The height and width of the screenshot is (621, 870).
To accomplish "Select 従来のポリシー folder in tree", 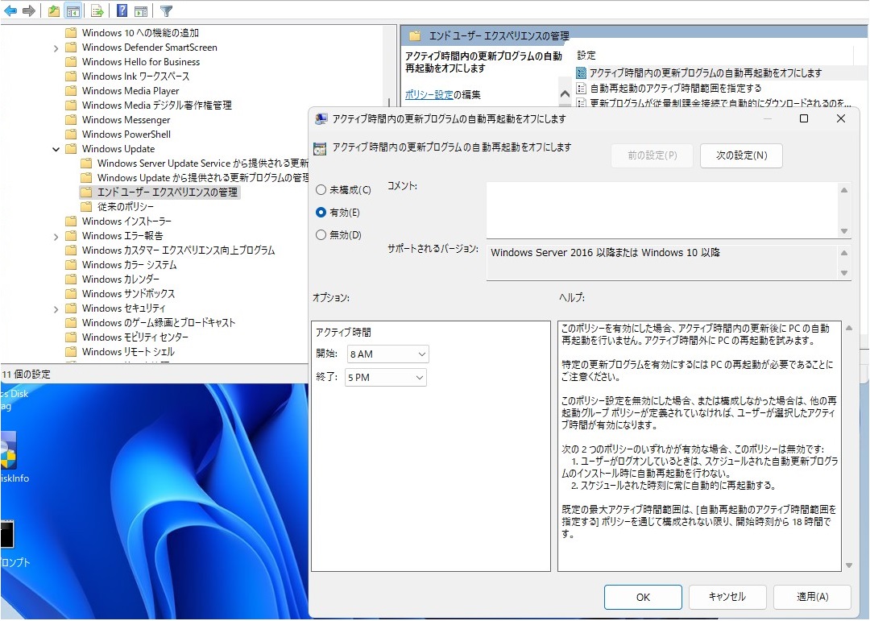I will point(125,207).
